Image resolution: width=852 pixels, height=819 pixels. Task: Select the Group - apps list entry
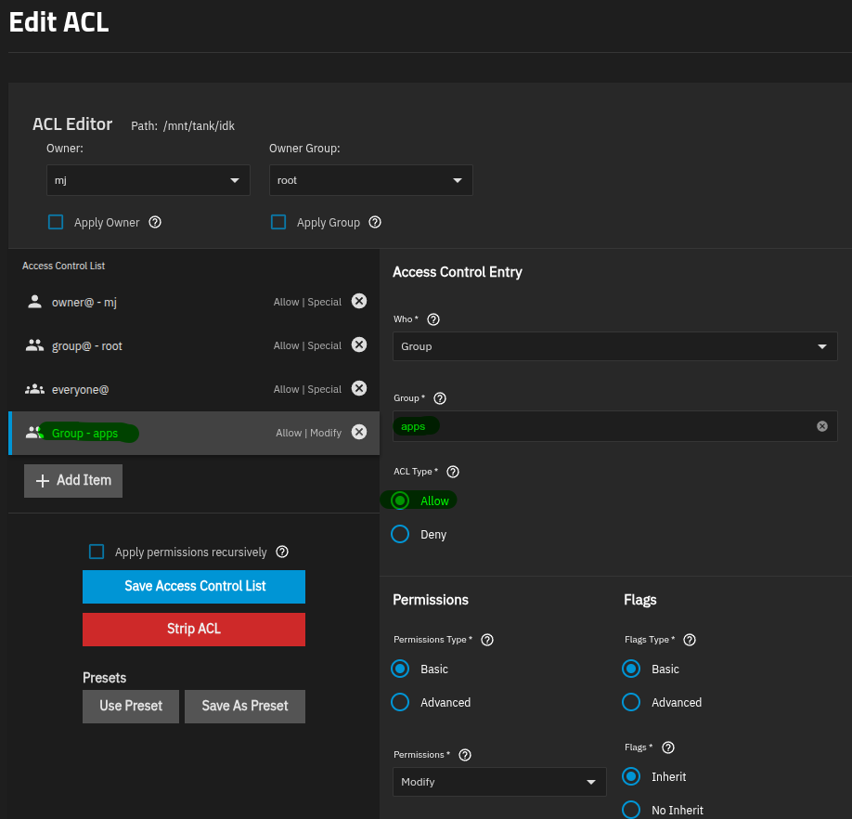pyautogui.click(x=194, y=433)
